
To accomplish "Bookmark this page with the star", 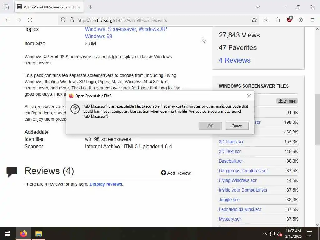I will click(254, 20).
